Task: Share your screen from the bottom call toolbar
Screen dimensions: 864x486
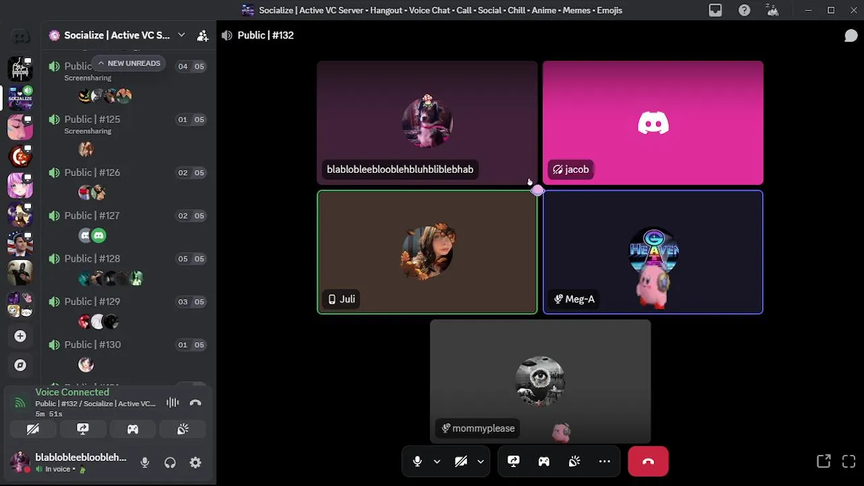Action: pos(514,462)
